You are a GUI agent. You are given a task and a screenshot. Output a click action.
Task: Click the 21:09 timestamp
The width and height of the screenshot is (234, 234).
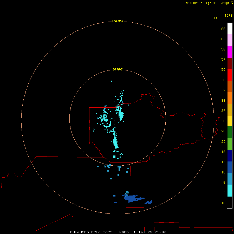coord(160,232)
